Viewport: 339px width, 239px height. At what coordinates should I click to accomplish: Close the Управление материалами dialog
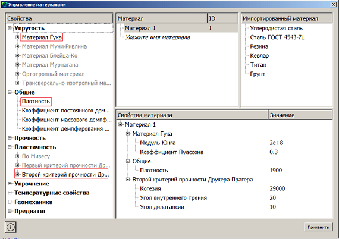coord(334,4)
